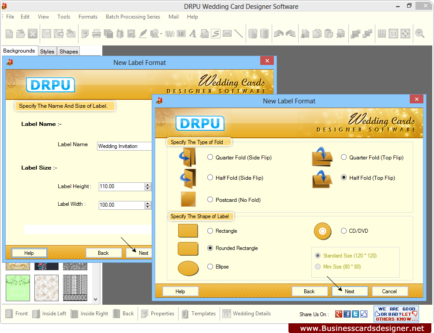Click Help in the back label-size dialog
The image size is (434, 333).
[x=29, y=253]
